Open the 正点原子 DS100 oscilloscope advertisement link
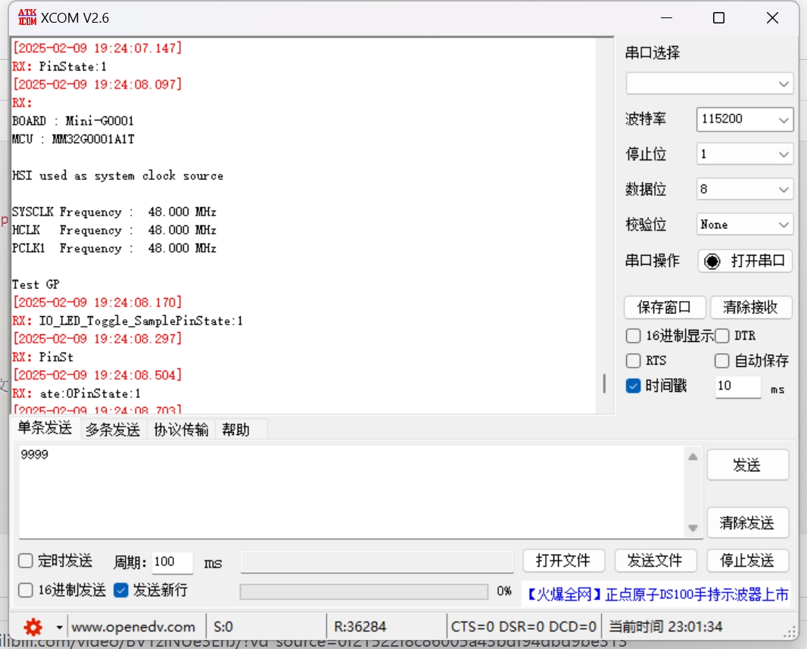Viewport: 807px width, 649px height. pyautogui.click(x=656, y=595)
